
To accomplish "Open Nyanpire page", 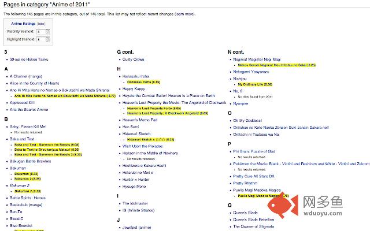I will (x=240, y=103).
